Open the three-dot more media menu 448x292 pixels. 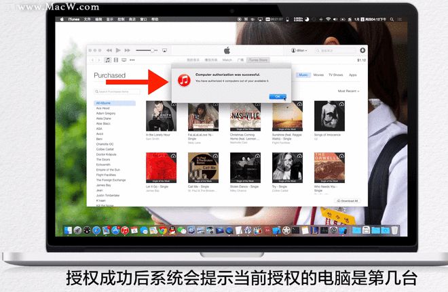click(132, 60)
